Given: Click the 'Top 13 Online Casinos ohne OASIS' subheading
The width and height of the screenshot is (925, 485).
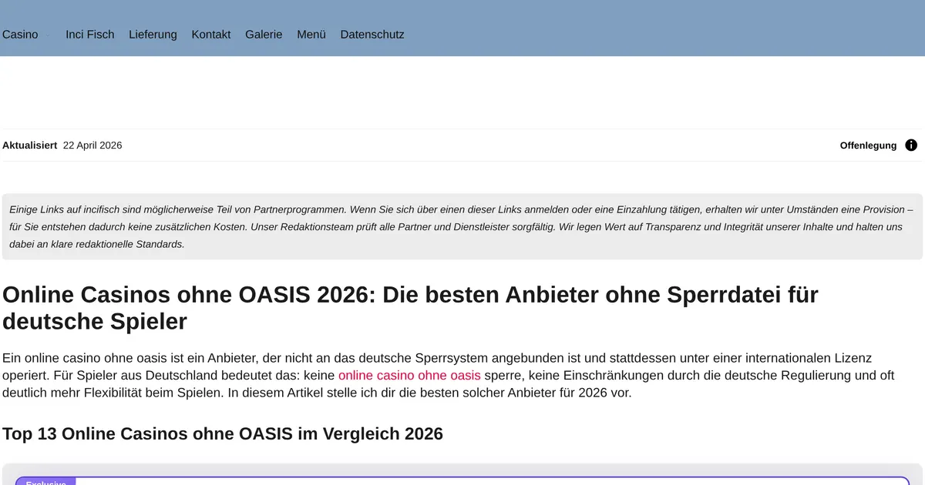Looking at the screenshot, I should [x=223, y=433].
